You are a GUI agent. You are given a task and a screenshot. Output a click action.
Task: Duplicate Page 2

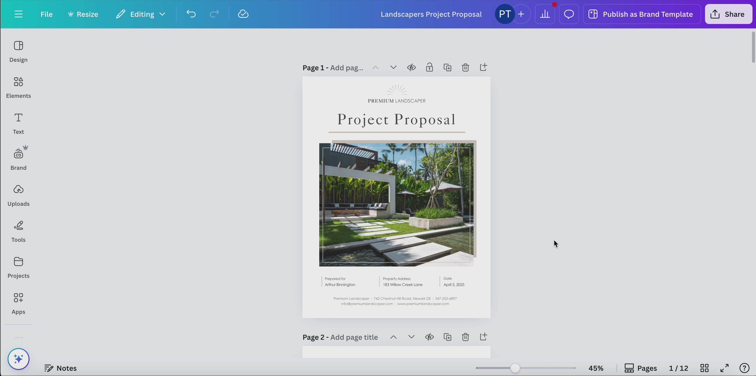click(448, 337)
